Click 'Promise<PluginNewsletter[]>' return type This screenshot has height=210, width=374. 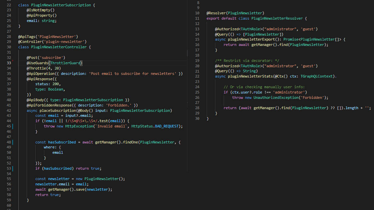tap(312, 40)
